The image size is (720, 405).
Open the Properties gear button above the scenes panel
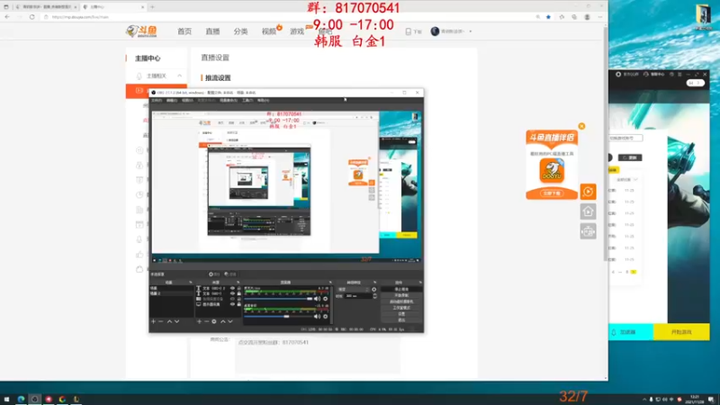pos(214,274)
